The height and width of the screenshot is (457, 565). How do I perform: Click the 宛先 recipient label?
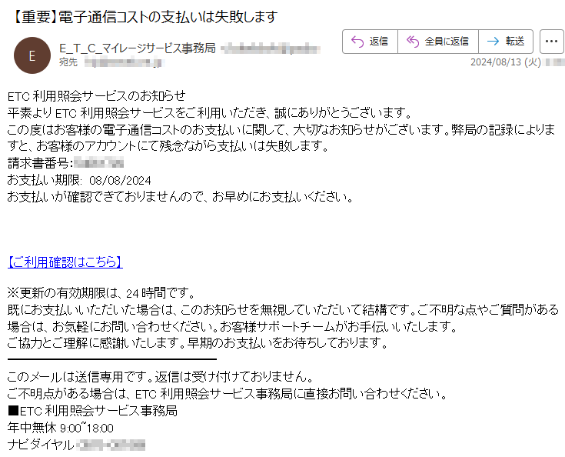(x=68, y=62)
